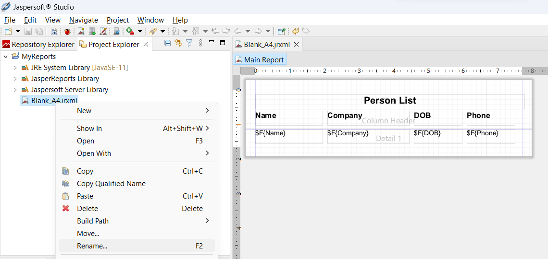548x259 pixels.
Task: Choose Rename... from the context menu
Action: [x=92, y=246]
